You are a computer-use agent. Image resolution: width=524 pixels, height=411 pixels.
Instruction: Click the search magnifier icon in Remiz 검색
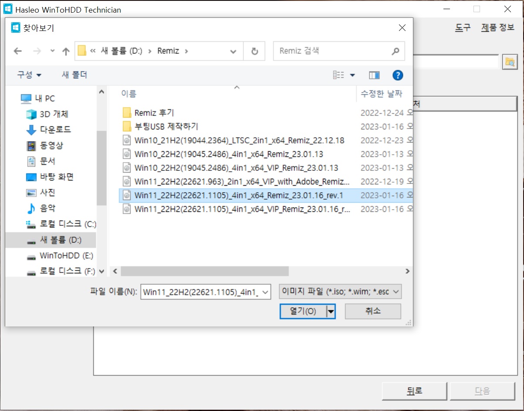[396, 51]
